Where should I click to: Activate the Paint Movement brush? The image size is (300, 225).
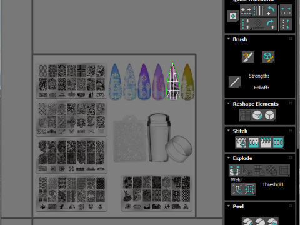247,57
